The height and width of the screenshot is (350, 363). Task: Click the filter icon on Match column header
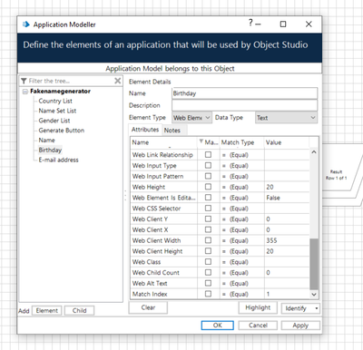point(201,141)
